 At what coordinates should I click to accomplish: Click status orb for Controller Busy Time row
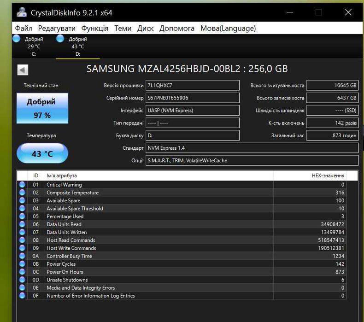[22, 256]
